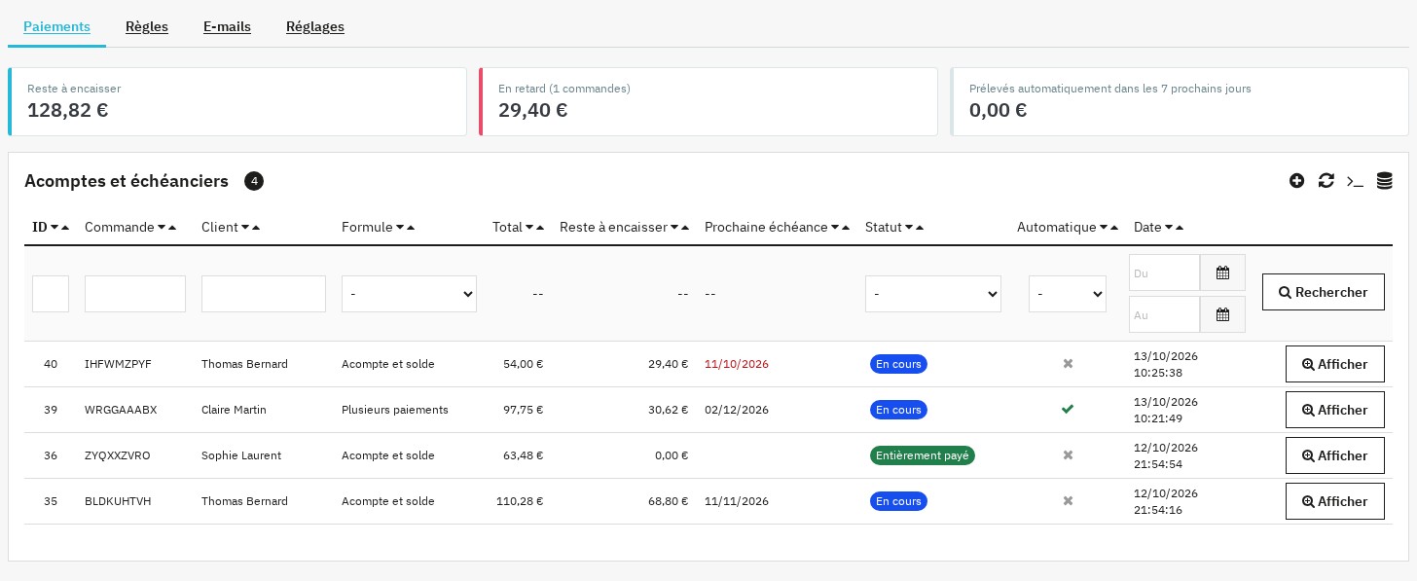Open the Automatique filter dropdown
Image resolution: width=1417 pixels, height=581 pixels.
(1068, 294)
